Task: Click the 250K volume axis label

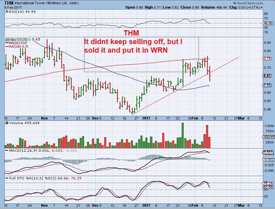Action: [270, 142]
